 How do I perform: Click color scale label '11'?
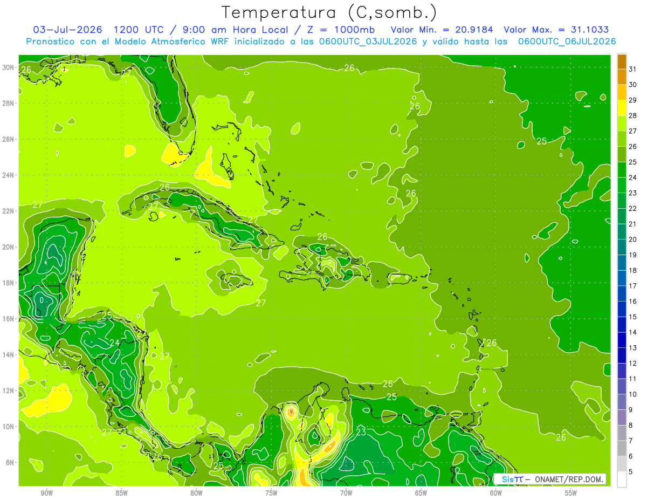[632, 379]
